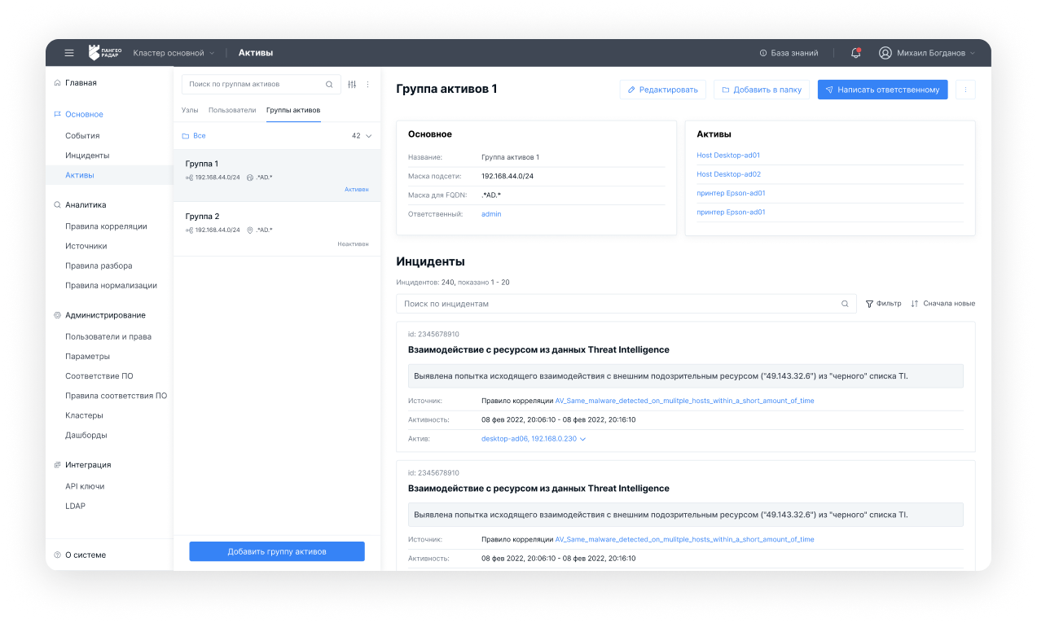Click the Поиск по инцидентам input field

619,304
